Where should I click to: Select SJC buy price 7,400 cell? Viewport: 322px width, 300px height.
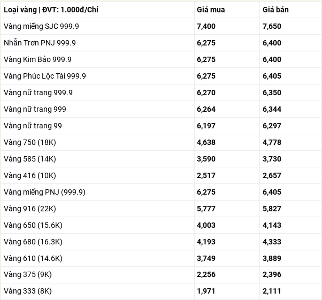[x=206, y=26]
